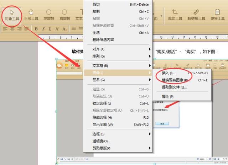The image size is (228, 165).
Task: Expand the 签名 (G) submenu
Action: point(118,80)
